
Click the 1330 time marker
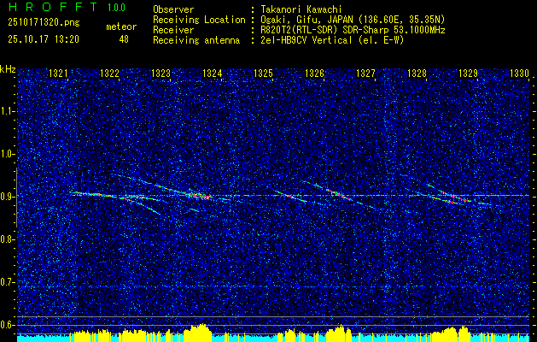tap(519, 73)
